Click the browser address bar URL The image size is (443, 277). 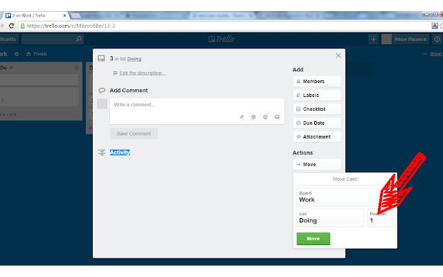coord(71,26)
